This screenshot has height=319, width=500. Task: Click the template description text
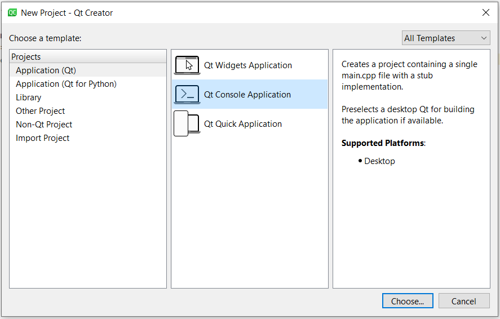click(409, 76)
